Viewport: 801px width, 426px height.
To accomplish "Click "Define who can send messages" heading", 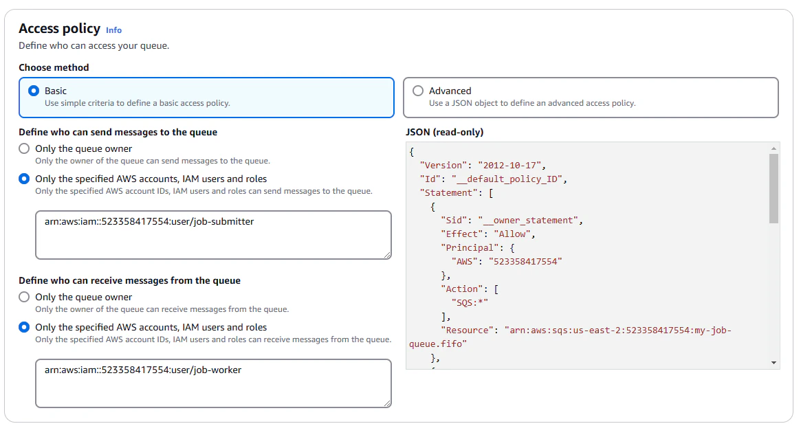I will 118,133.
